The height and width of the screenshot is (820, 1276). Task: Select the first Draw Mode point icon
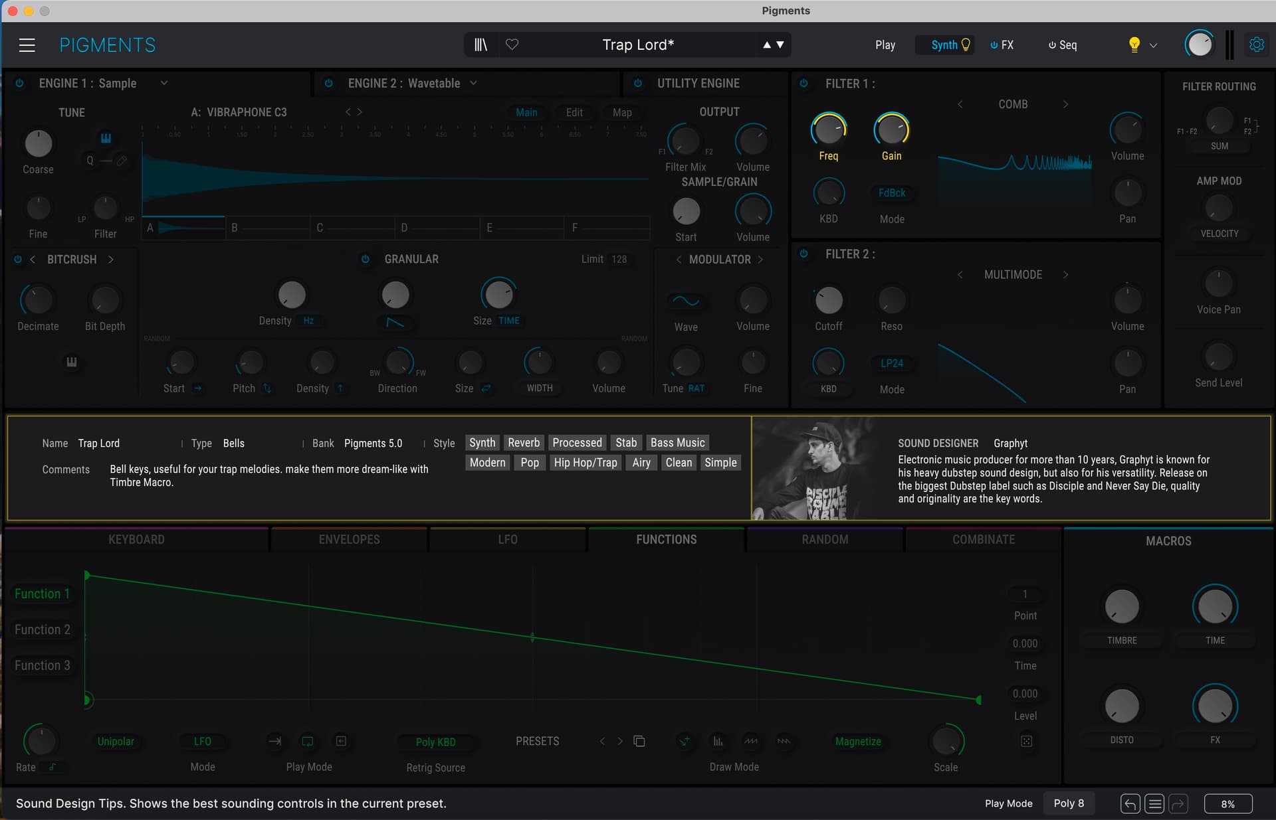pos(685,741)
